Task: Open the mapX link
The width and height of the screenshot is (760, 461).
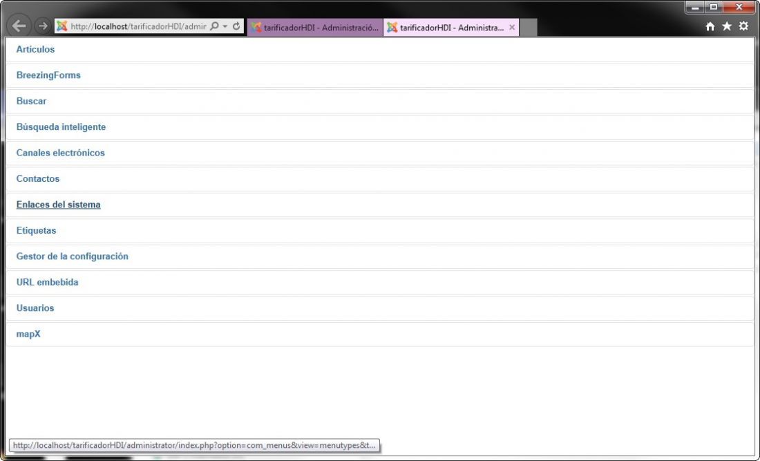Action: click(28, 334)
